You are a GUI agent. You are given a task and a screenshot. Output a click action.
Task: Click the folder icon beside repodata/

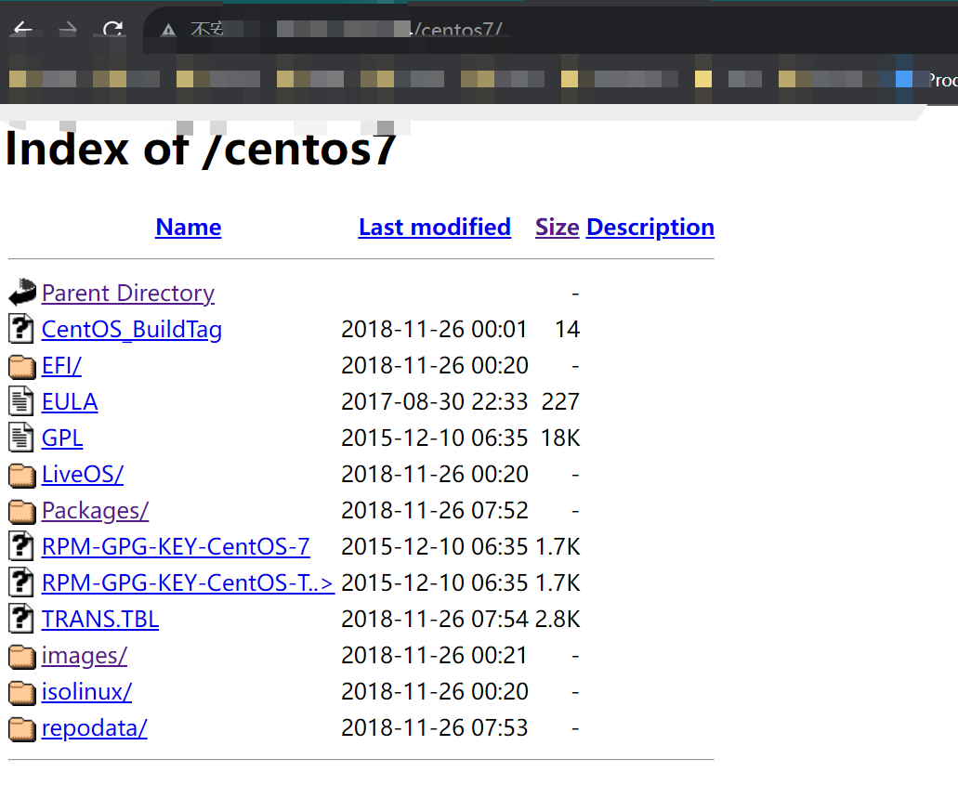[22, 729]
